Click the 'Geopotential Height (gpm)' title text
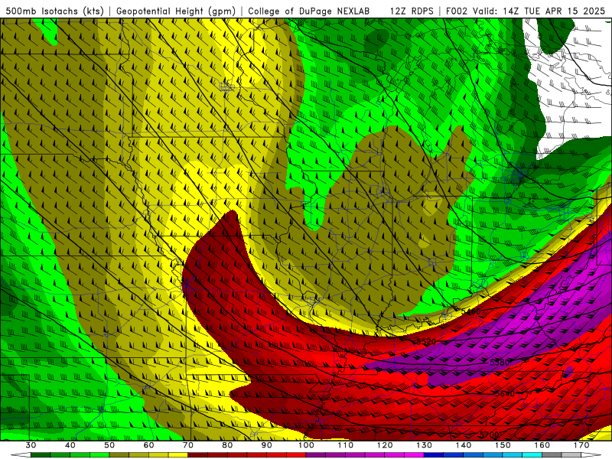This screenshot has height=459, width=612. pyautogui.click(x=176, y=11)
